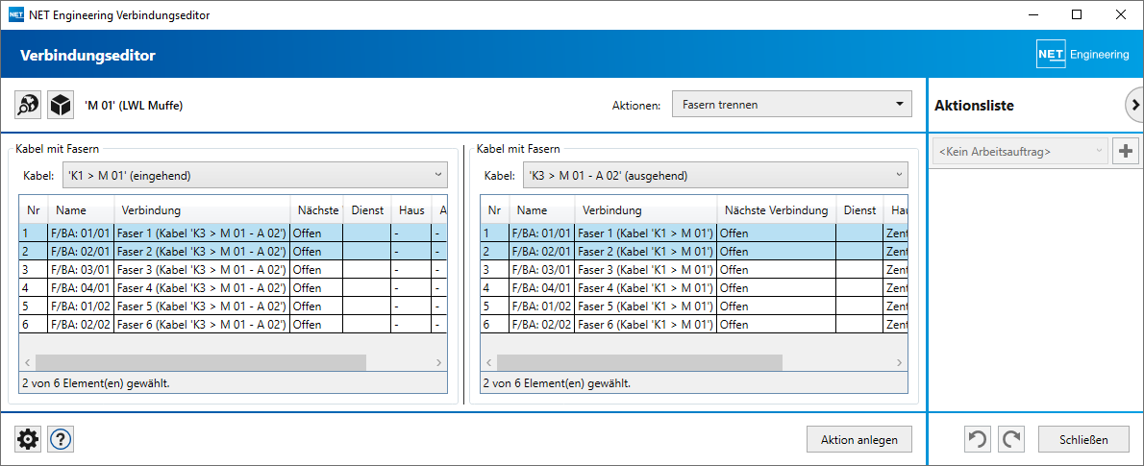Select right row 'Faser 2 (Kabel 'K1 > M 01')'
The width and height of the screenshot is (1144, 466).
694,251
